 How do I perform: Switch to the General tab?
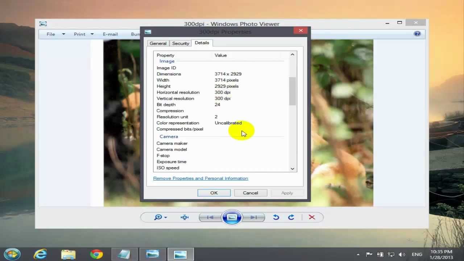pyautogui.click(x=158, y=43)
